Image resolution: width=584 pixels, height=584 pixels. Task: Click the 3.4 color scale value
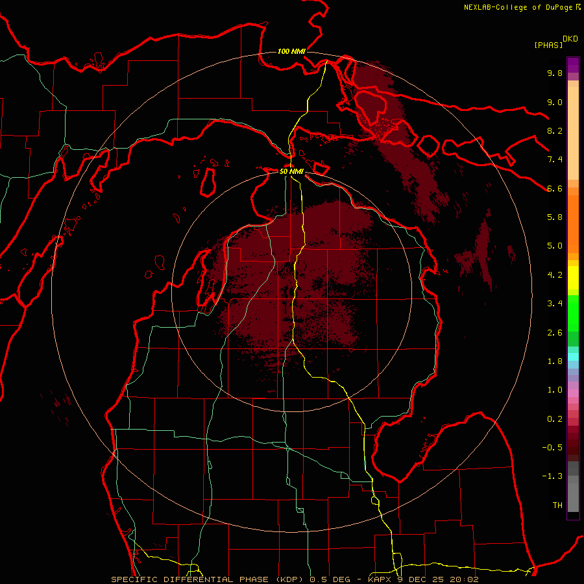(x=555, y=304)
